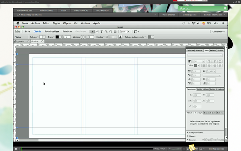
Task: Click the Vértices corner radius icon
Action: click(x=82, y=37)
